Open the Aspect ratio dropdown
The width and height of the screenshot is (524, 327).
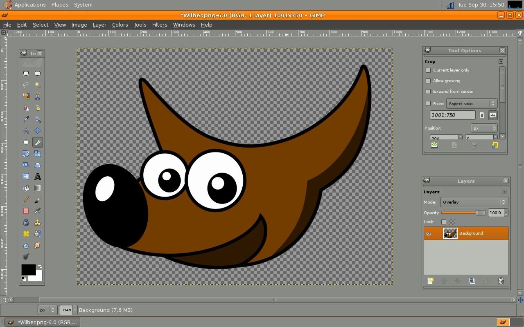pyautogui.click(x=472, y=104)
